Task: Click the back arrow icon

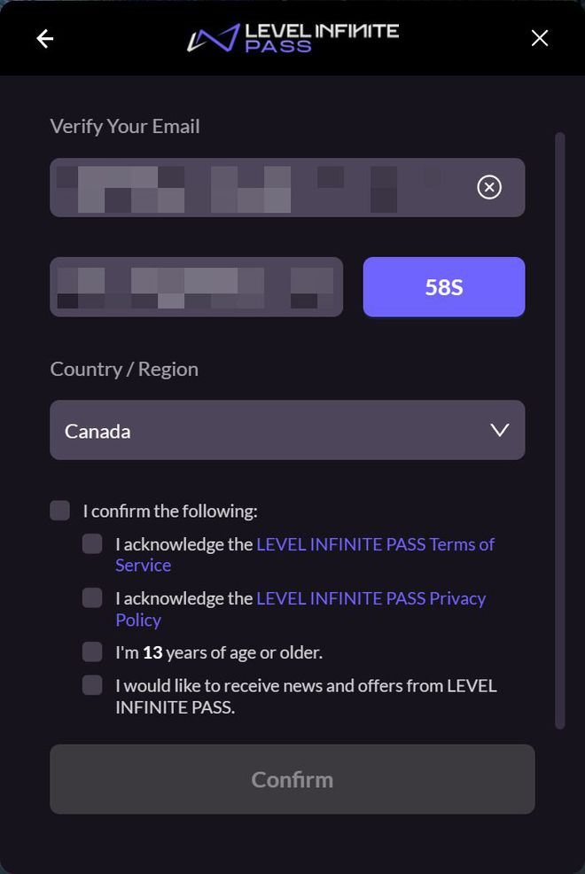Action: [x=44, y=38]
